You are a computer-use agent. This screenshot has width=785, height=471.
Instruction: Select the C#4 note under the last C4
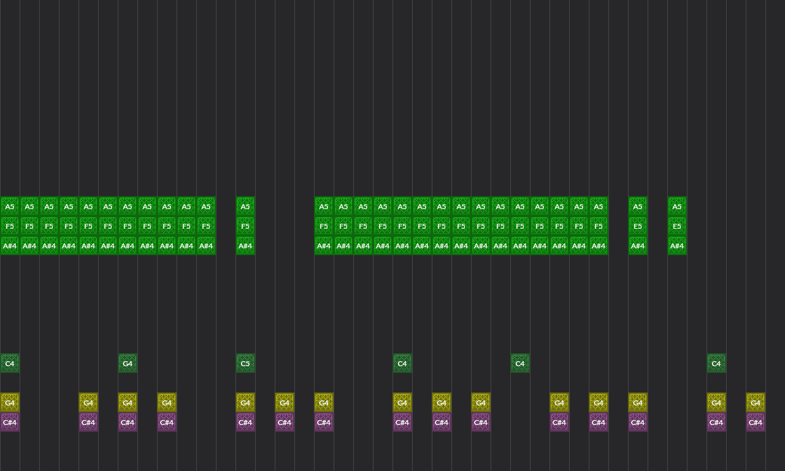[716, 422]
